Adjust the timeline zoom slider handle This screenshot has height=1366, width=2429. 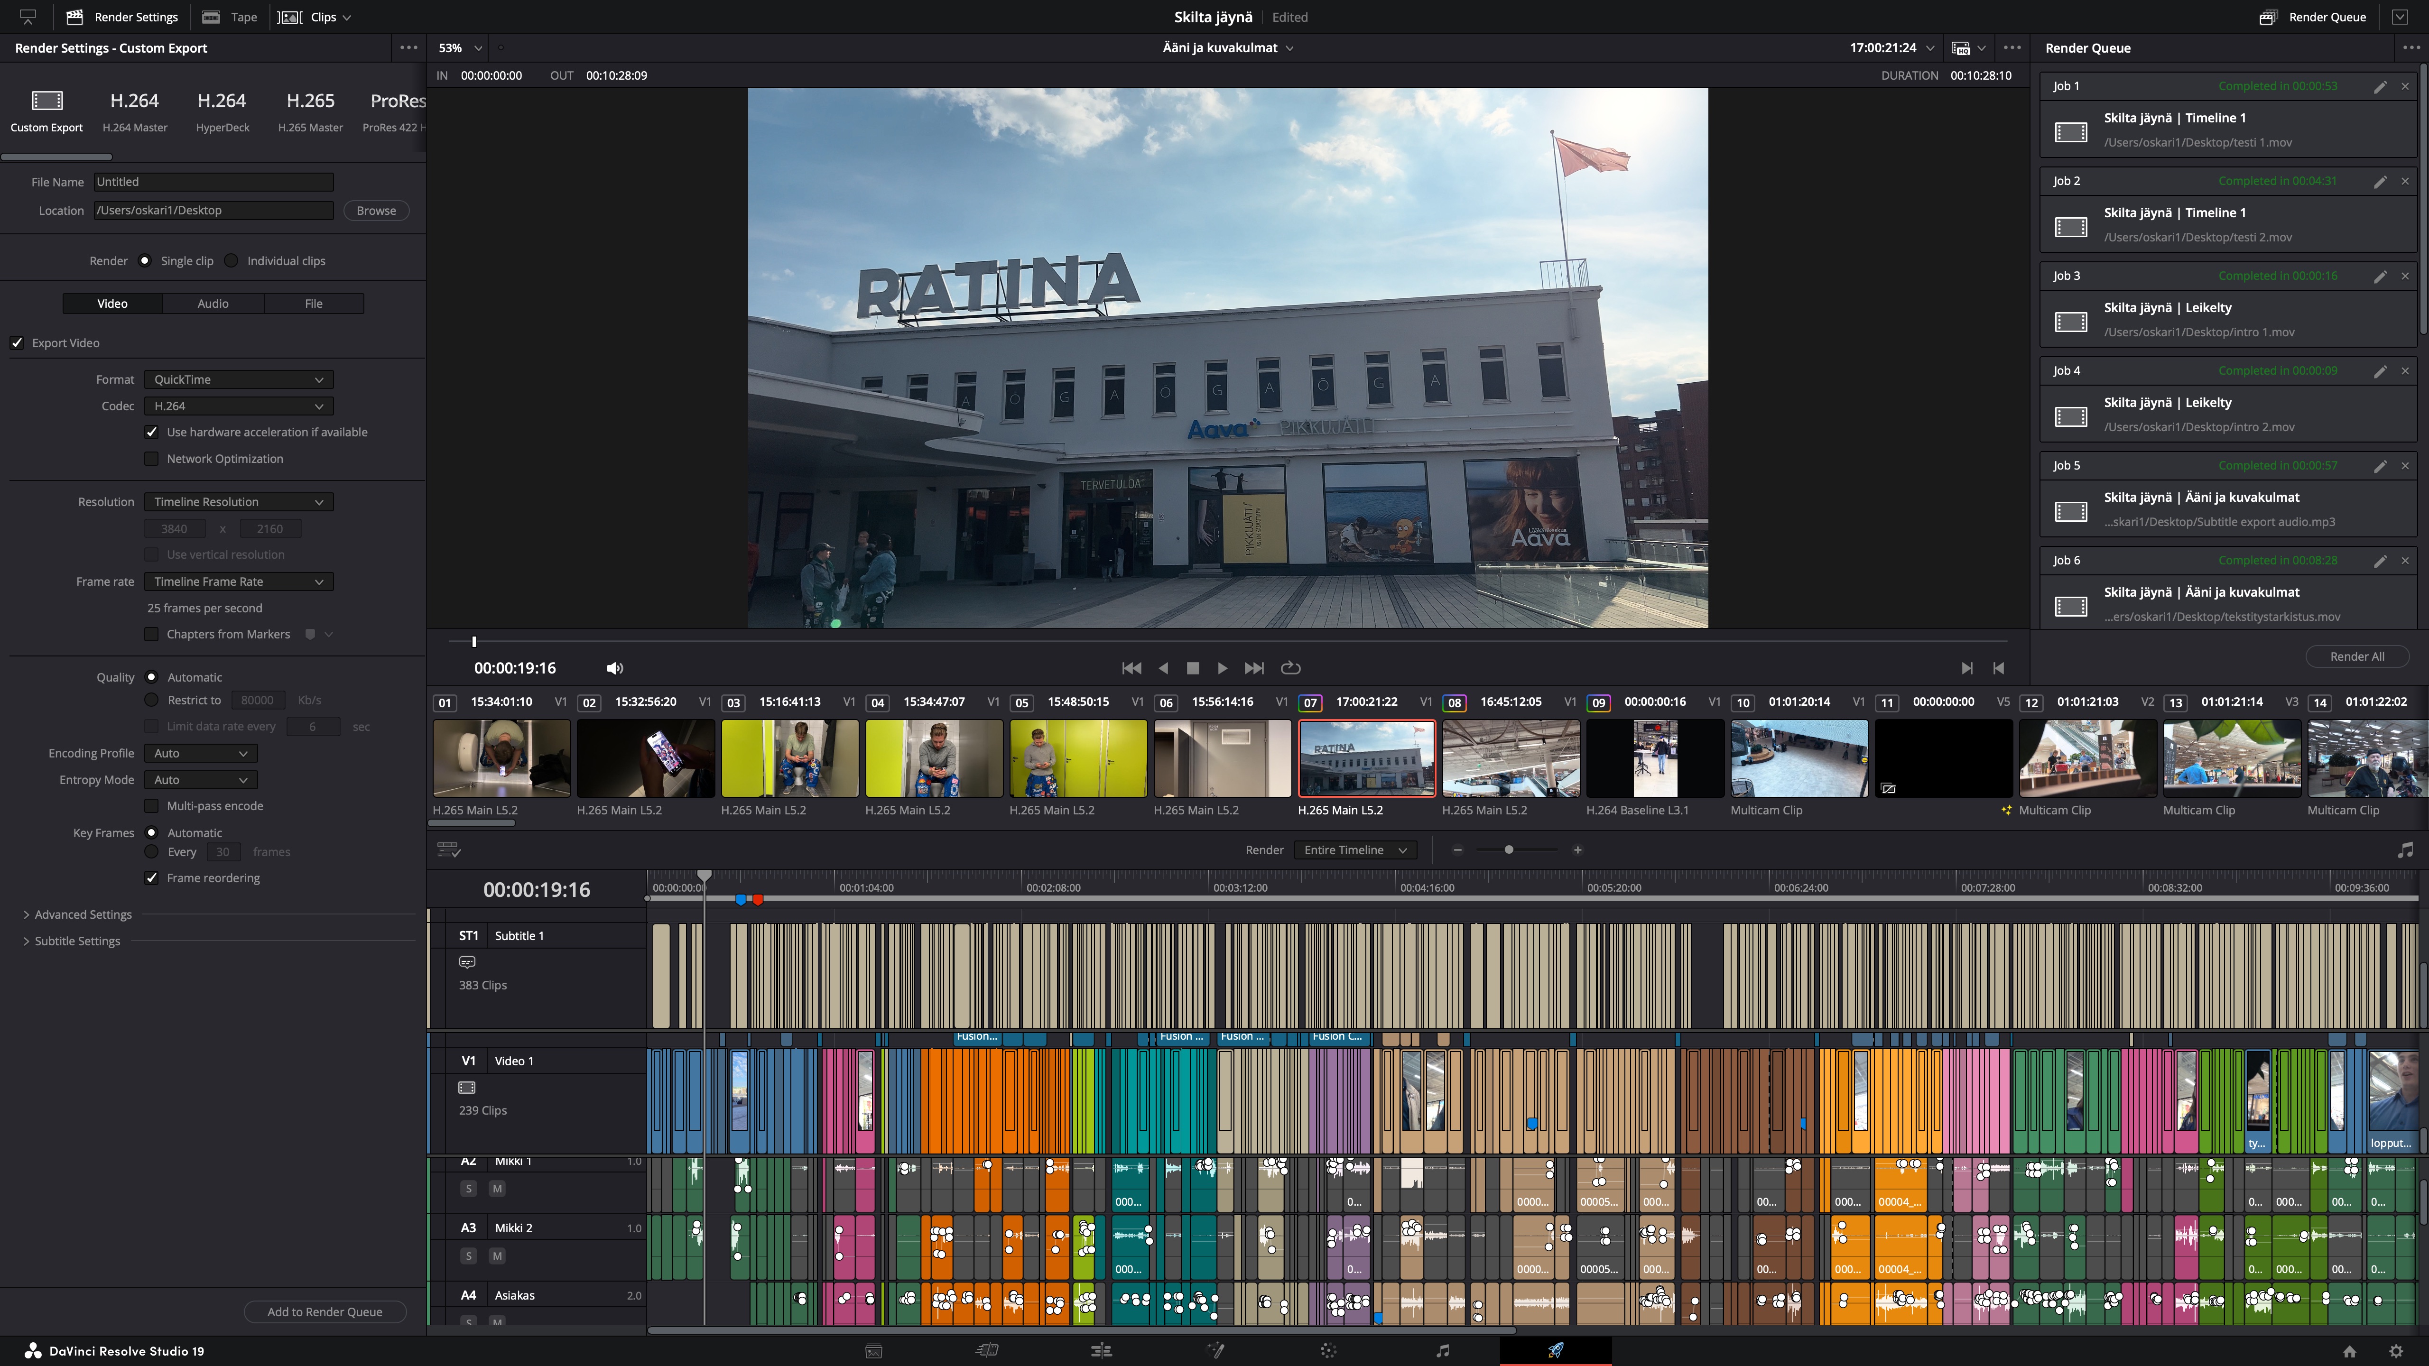coord(1509,850)
